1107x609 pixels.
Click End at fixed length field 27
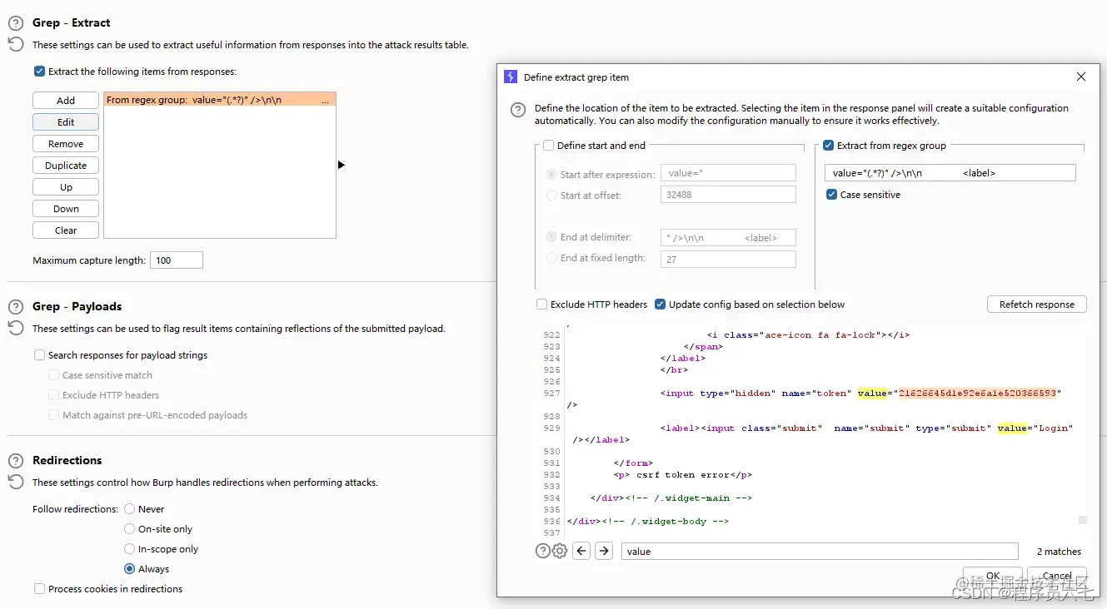(728, 260)
